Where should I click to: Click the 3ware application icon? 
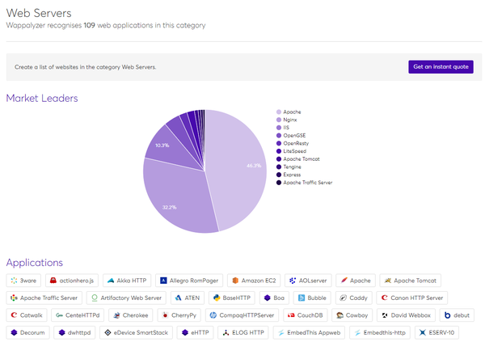pyautogui.click(x=14, y=281)
